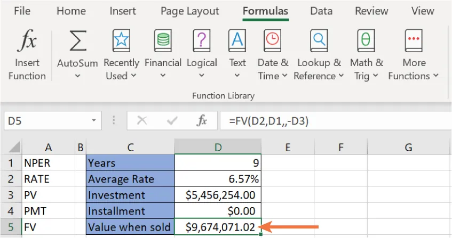452x238 pixels.
Task: Switch to the Page Layout tab
Action: point(189,11)
